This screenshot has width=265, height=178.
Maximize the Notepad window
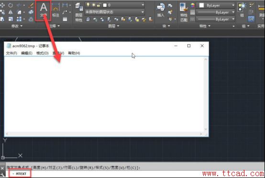(x=189, y=46)
